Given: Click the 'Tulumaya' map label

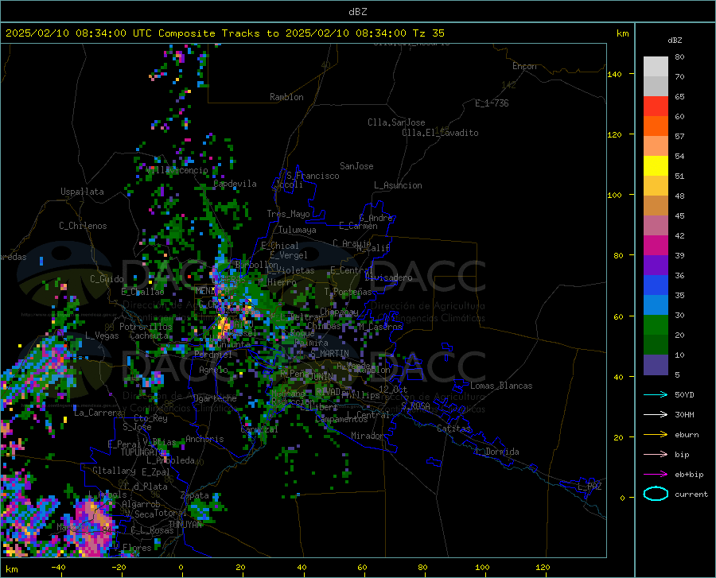Looking at the screenshot, I should pyautogui.click(x=297, y=230).
